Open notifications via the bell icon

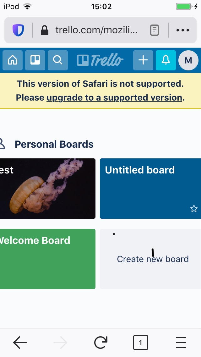tap(166, 60)
